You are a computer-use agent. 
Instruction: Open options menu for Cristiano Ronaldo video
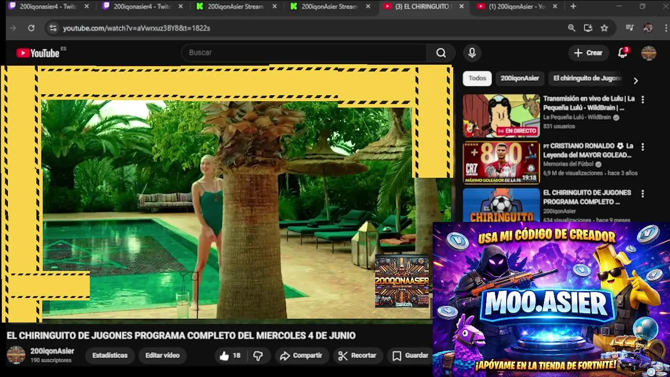coord(643,147)
